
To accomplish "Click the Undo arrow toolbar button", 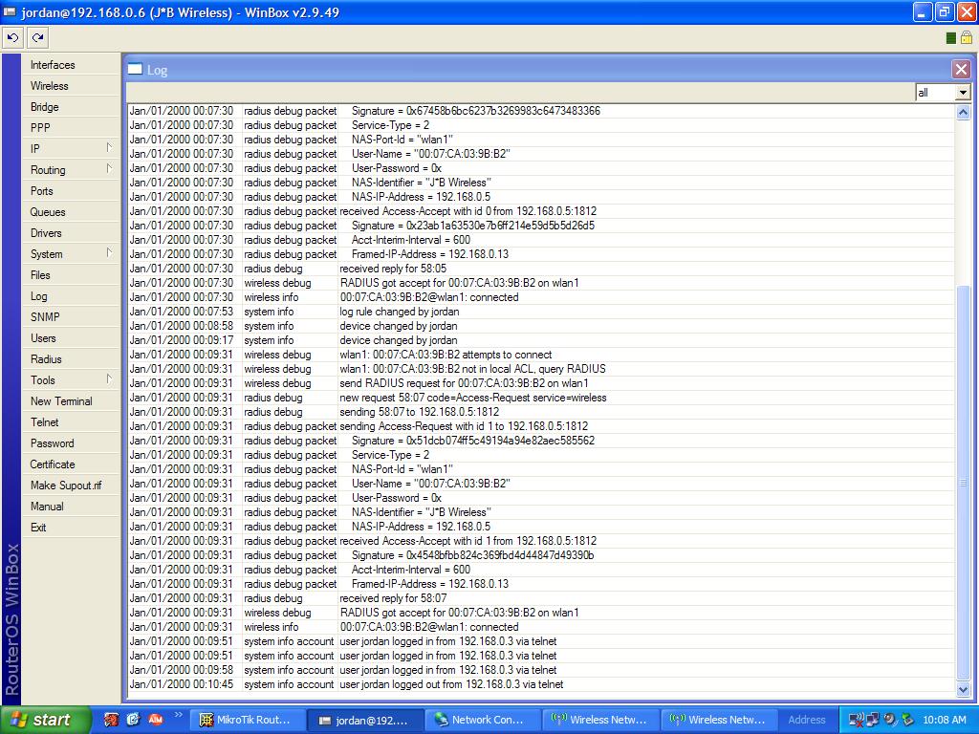I will tap(12, 38).
